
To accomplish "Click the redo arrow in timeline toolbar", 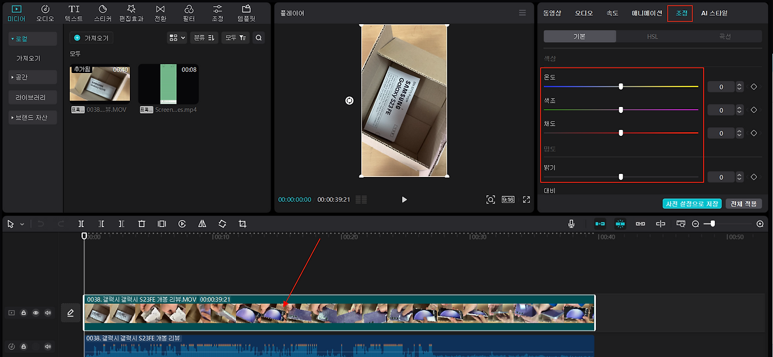I will [x=60, y=224].
